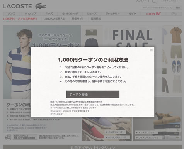
Task: Click the 検索 search button
Action: point(178,8)
